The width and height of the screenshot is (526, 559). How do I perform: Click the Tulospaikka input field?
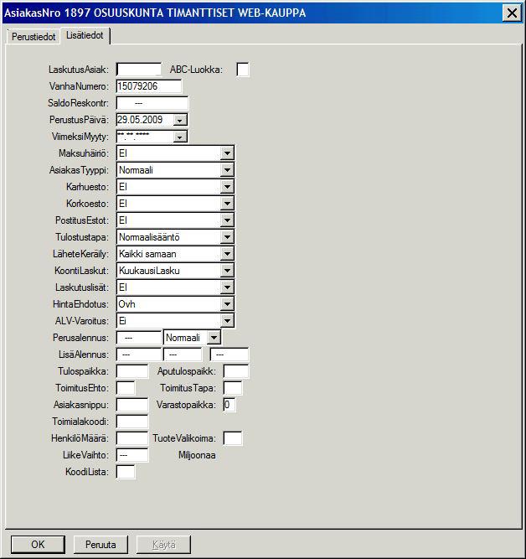tap(131, 371)
